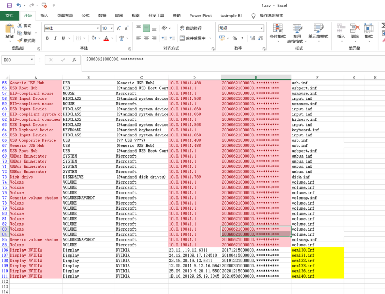Toggle Wrap Text (自动换行)
The width and height of the screenshot is (385, 294).
[191, 28]
